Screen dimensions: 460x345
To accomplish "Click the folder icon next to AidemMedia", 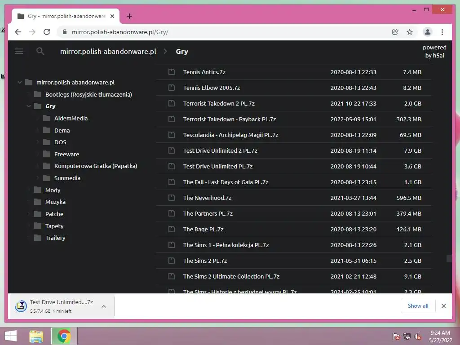I will tap(47, 118).
